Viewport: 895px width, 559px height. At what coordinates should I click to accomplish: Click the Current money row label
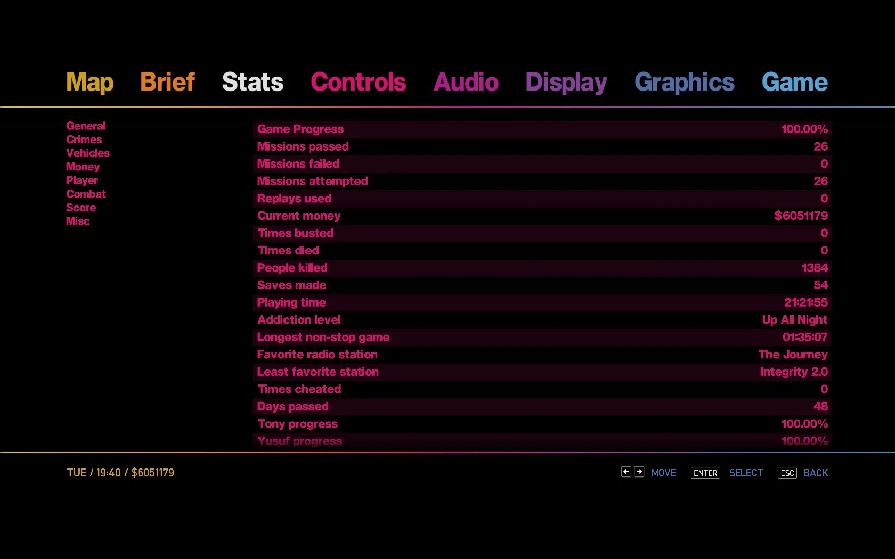pos(299,216)
